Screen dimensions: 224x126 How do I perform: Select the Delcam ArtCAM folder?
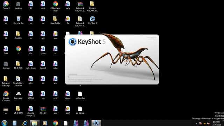92,6
